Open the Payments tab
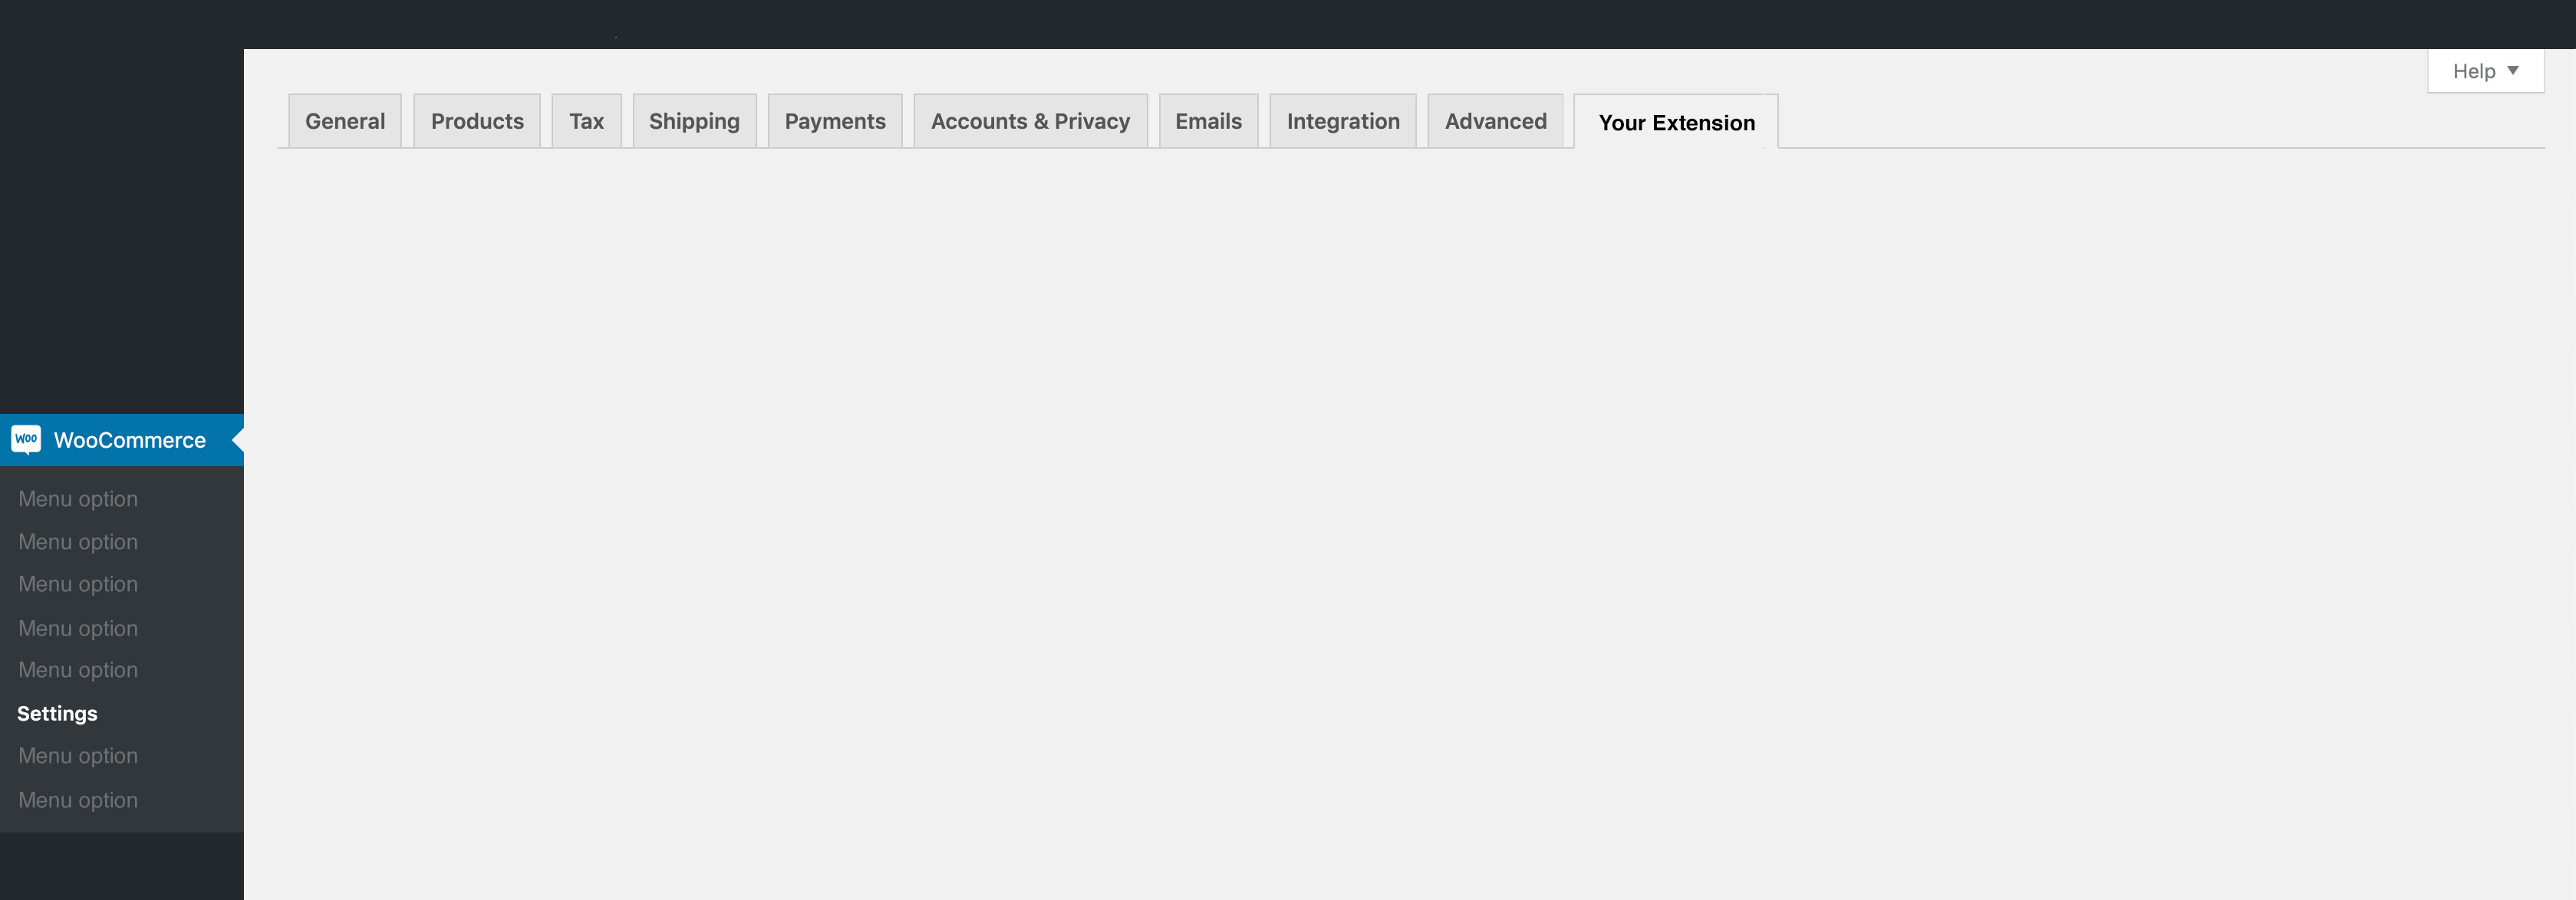2576x900 pixels. 835,121
